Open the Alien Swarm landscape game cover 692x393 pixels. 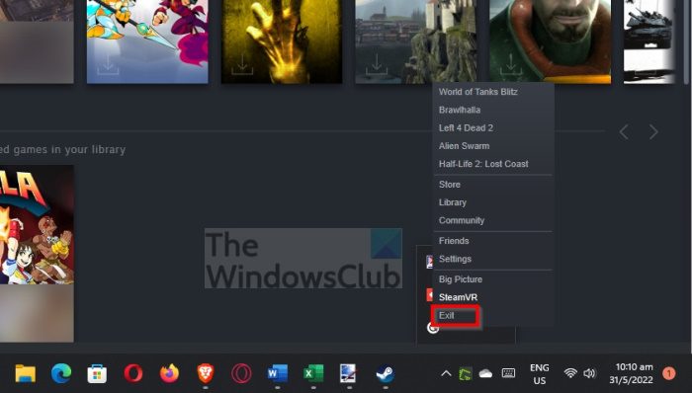(x=416, y=41)
